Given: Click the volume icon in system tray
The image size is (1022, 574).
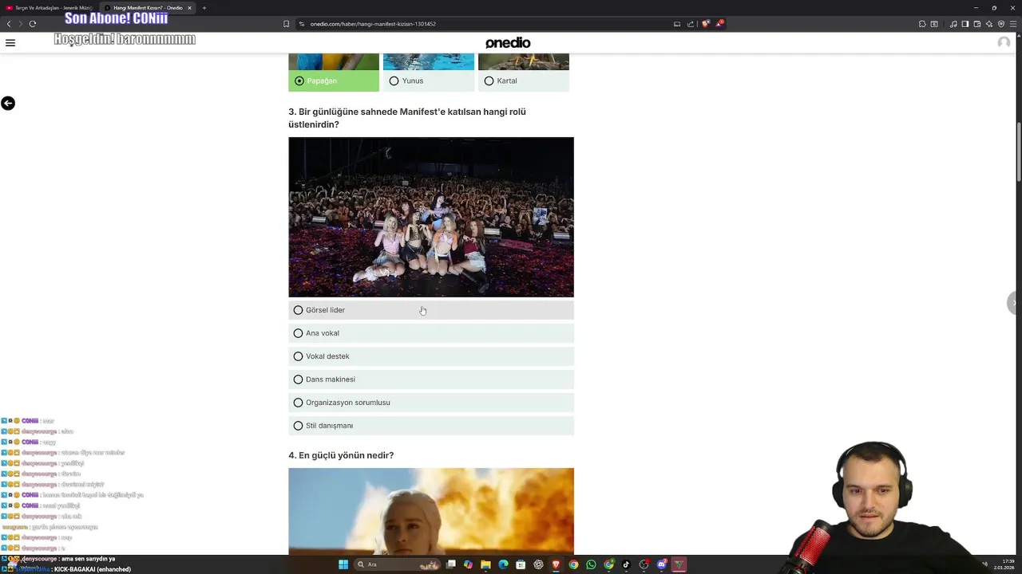Looking at the screenshot, I should (x=984, y=564).
